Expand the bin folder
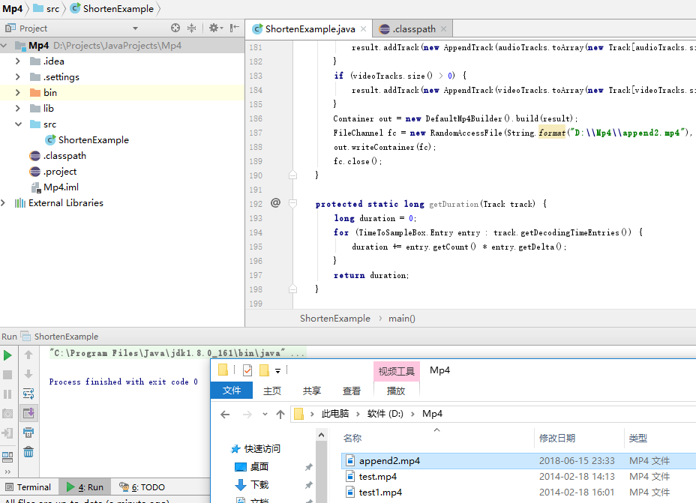696x503 pixels. (18, 93)
